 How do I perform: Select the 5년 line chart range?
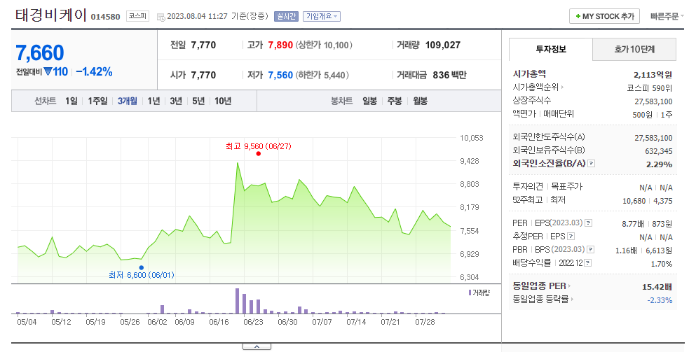198,101
